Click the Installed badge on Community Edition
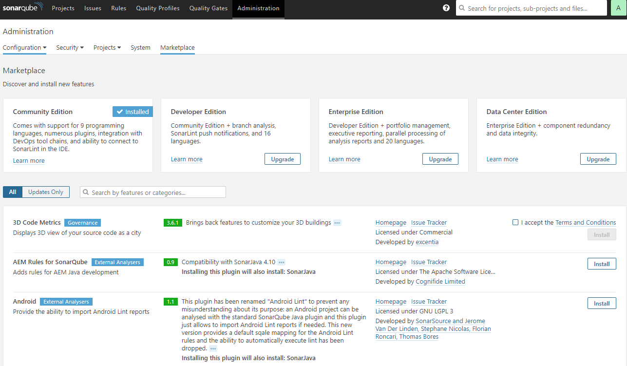The image size is (627, 366). tap(133, 112)
